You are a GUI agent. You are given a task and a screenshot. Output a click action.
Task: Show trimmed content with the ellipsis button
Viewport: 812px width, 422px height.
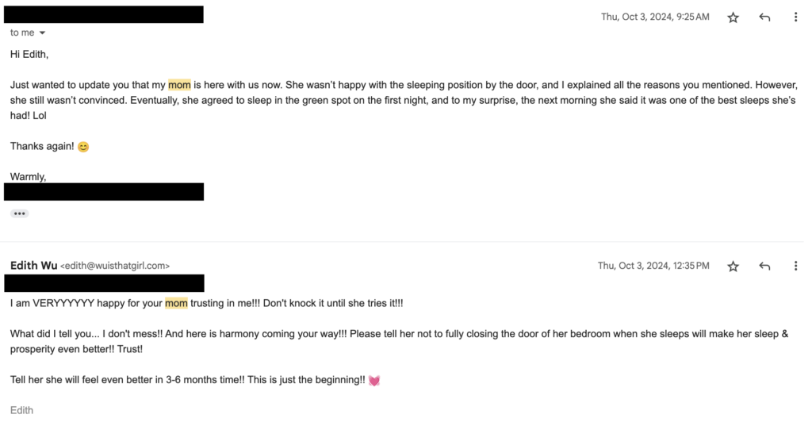click(x=19, y=213)
